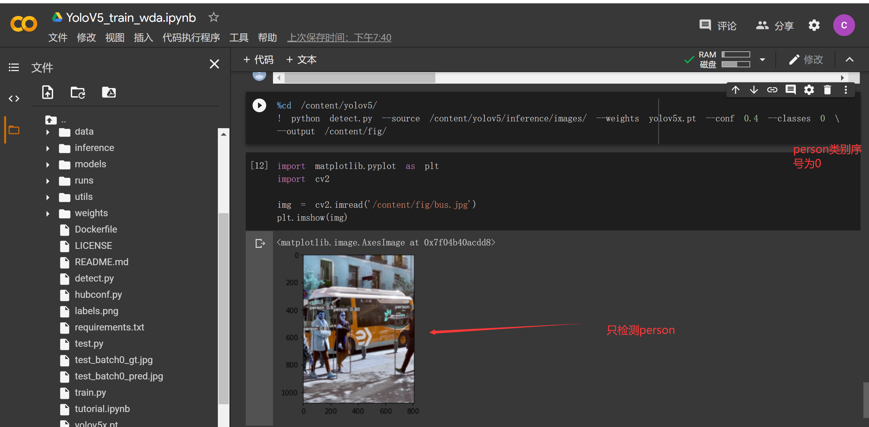Move cell up with arrow icon
Image resolution: width=869 pixels, height=427 pixels.
tap(736, 90)
